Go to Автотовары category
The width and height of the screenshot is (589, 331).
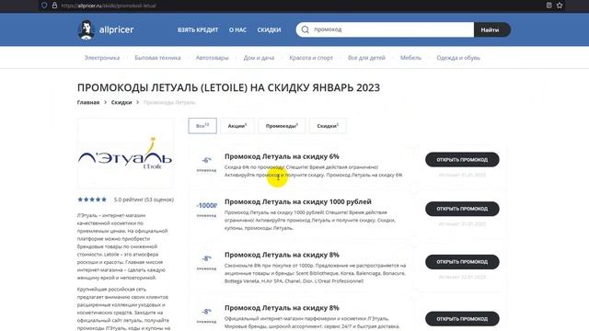pos(213,58)
